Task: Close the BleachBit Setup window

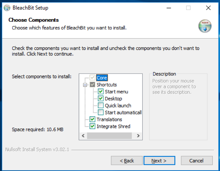Action: pyautogui.click(x=208, y=8)
